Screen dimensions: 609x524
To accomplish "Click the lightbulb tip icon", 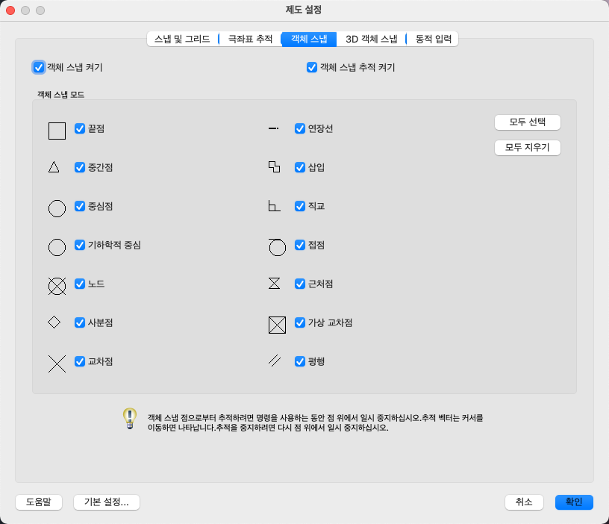I will pyautogui.click(x=130, y=418).
